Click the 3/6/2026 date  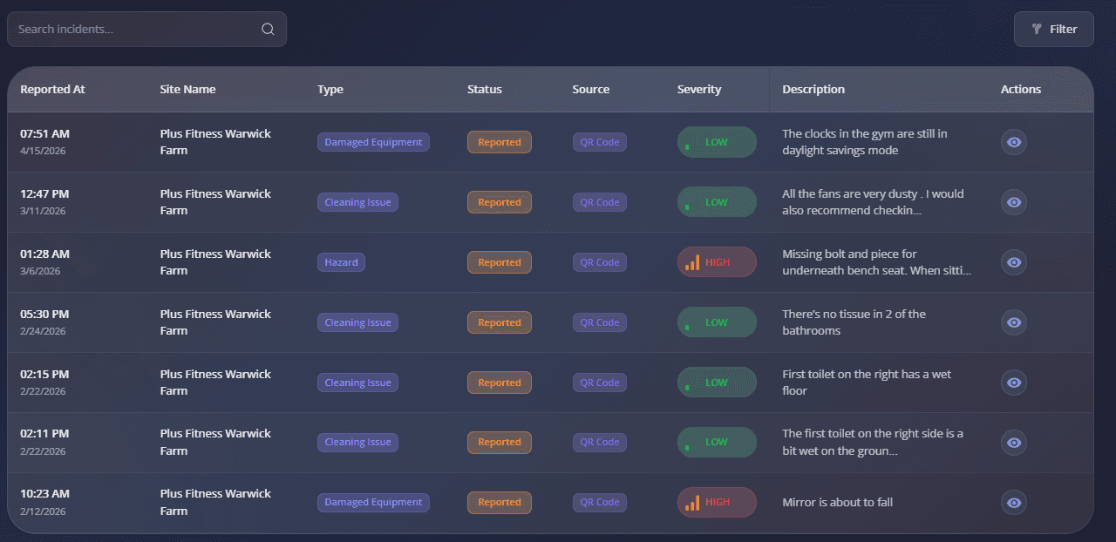(x=40, y=271)
